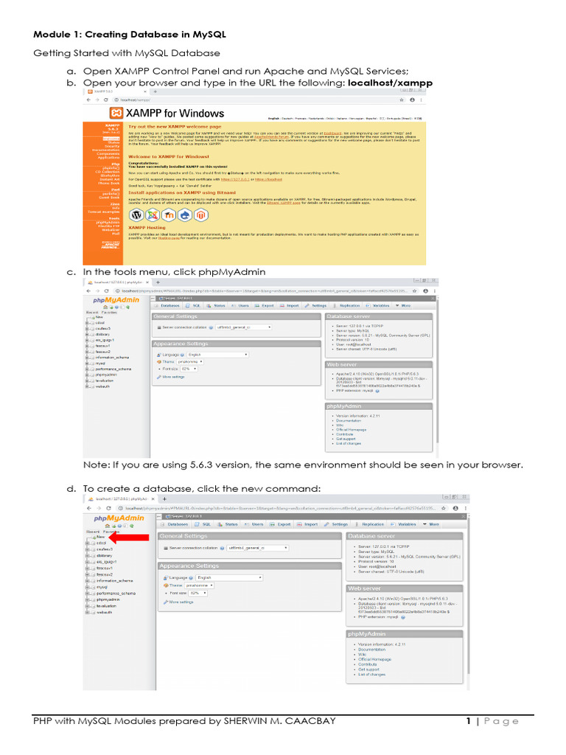Viewport: 566px width, 755px height.
Task: Click the Drupal icon on the XAMPP page
Action: (185, 215)
